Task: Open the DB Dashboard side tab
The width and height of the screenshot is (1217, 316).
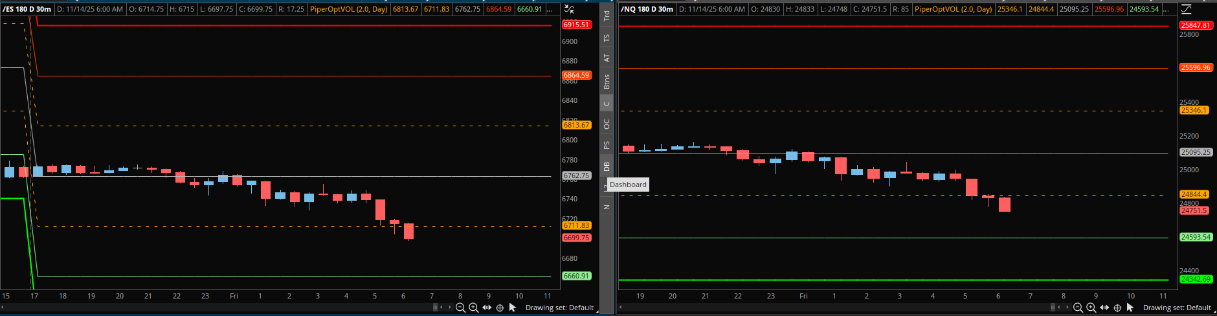Action: pos(607,166)
